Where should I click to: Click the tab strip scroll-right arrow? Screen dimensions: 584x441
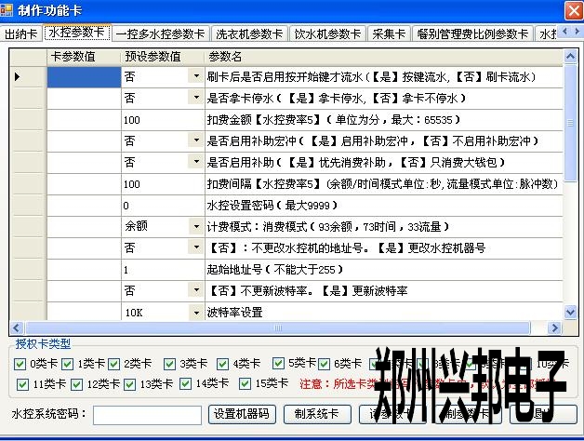coord(577,33)
